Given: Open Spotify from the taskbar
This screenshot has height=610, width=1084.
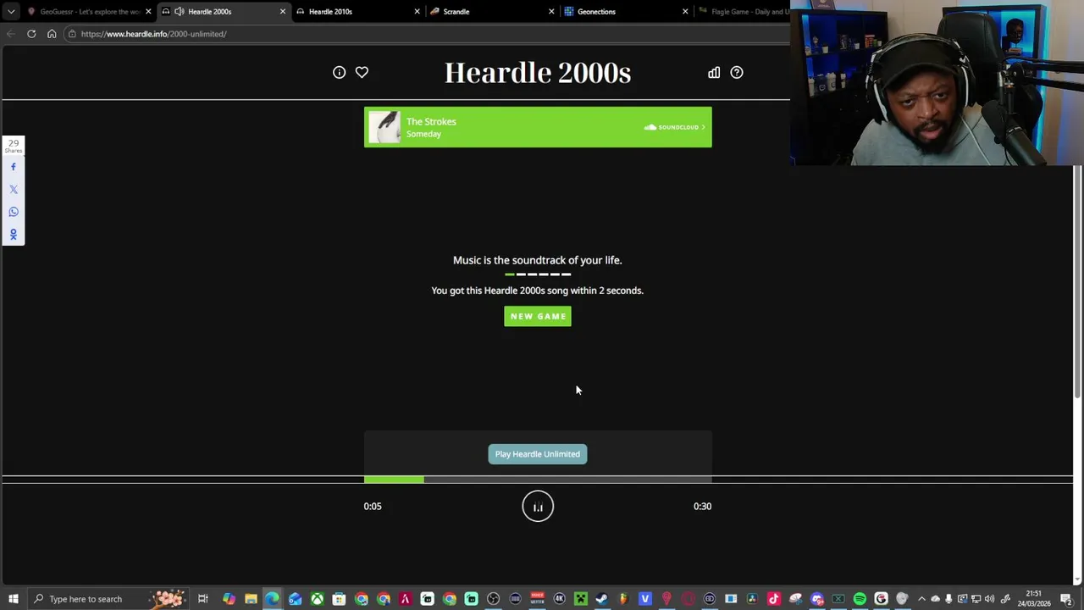Looking at the screenshot, I should pyautogui.click(x=860, y=599).
